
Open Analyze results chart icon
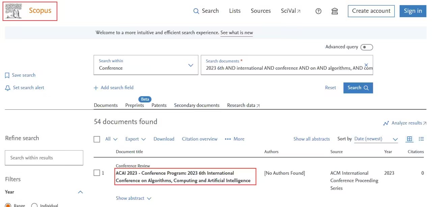(x=386, y=123)
